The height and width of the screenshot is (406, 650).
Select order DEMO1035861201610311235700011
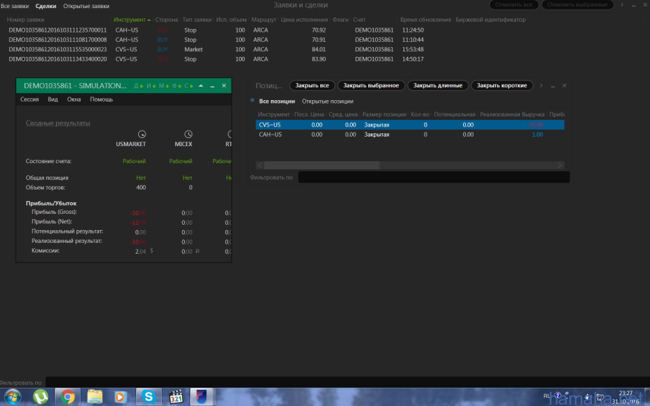click(58, 30)
